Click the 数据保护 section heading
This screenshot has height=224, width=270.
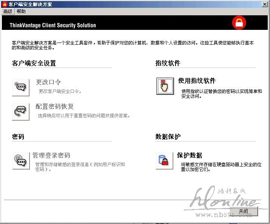[x=168, y=137]
